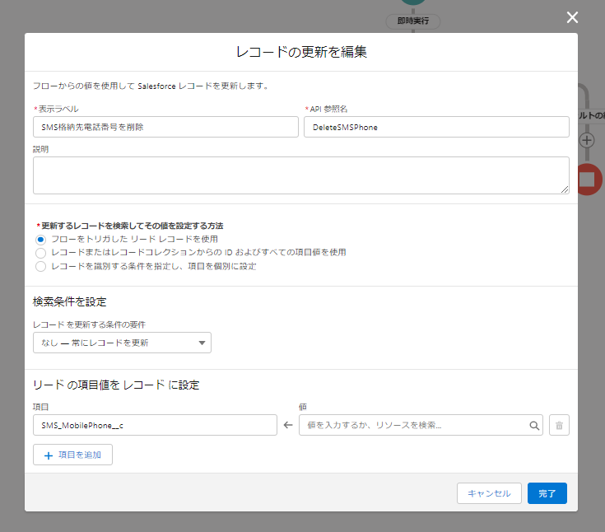The height and width of the screenshot is (532, 605).
Task: Click the 完了 button
Action: click(547, 493)
